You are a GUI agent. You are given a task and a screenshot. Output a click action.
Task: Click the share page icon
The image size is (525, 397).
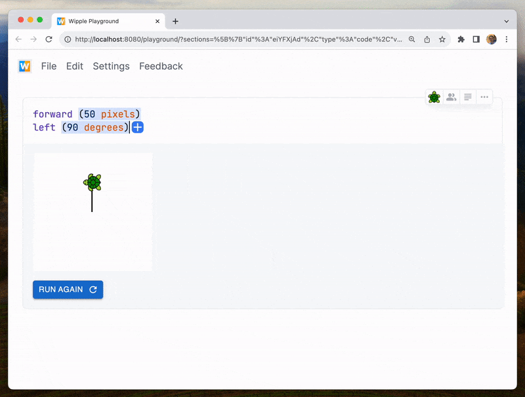[x=427, y=39]
